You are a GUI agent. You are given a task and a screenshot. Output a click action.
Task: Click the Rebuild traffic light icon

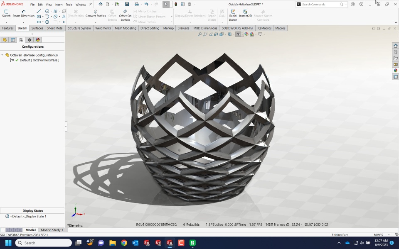175,4
